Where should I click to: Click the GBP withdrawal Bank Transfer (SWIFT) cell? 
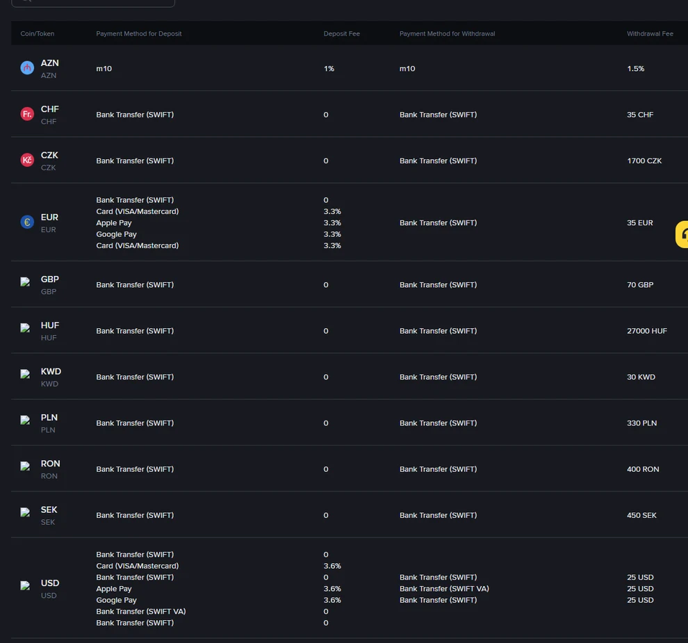tap(438, 284)
